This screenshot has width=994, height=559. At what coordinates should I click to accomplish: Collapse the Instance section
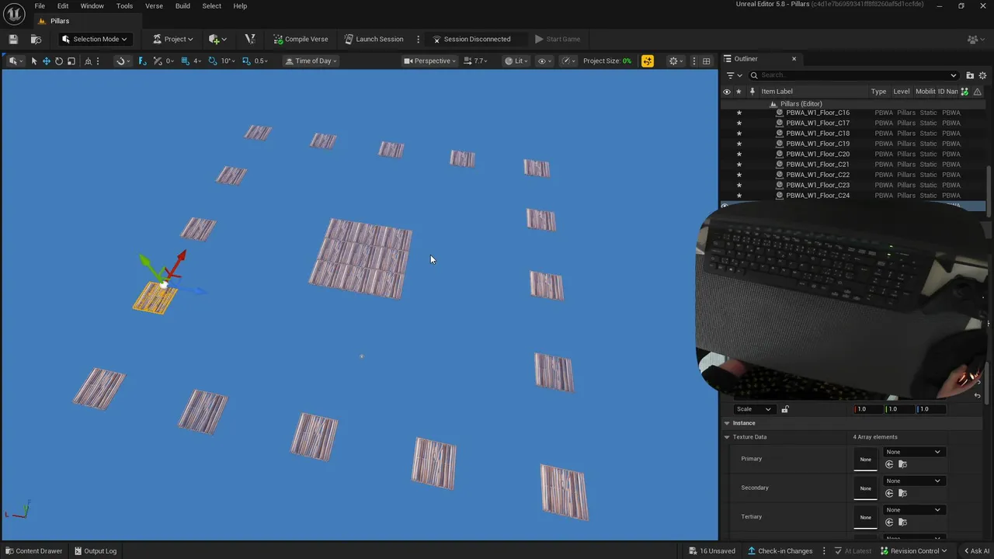tap(727, 423)
